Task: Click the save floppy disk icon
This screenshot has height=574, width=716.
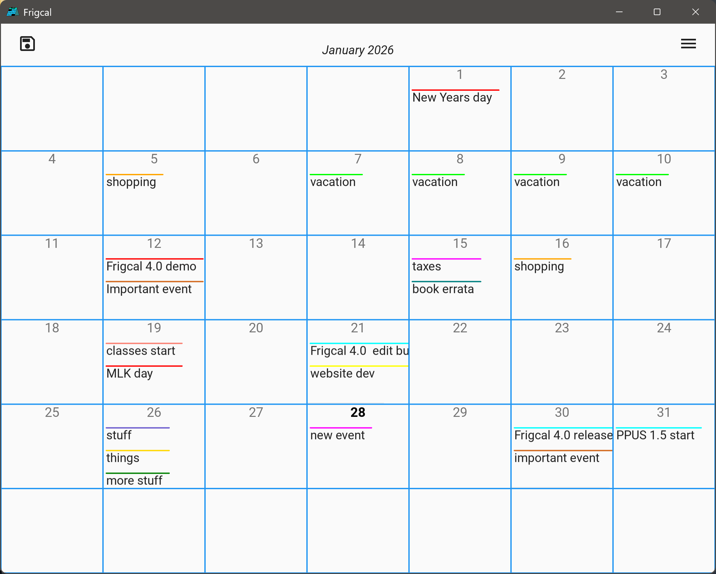Action: pyautogui.click(x=27, y=43)
